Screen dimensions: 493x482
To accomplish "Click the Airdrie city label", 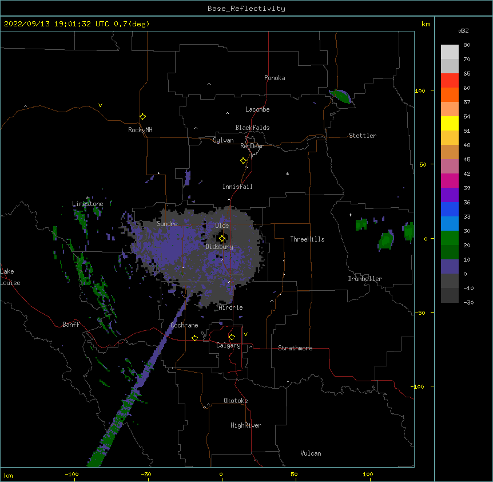I will [x=230, y=307].
